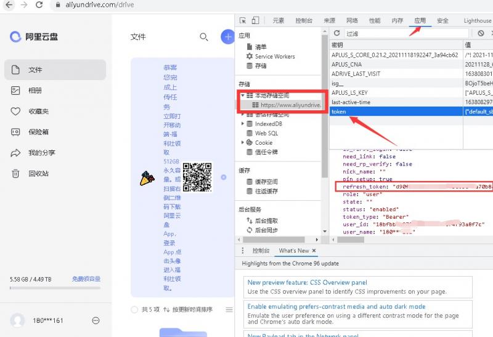Click the browser back arrow
The width and height of the screenshot is (493, 337).
point(9,5)
